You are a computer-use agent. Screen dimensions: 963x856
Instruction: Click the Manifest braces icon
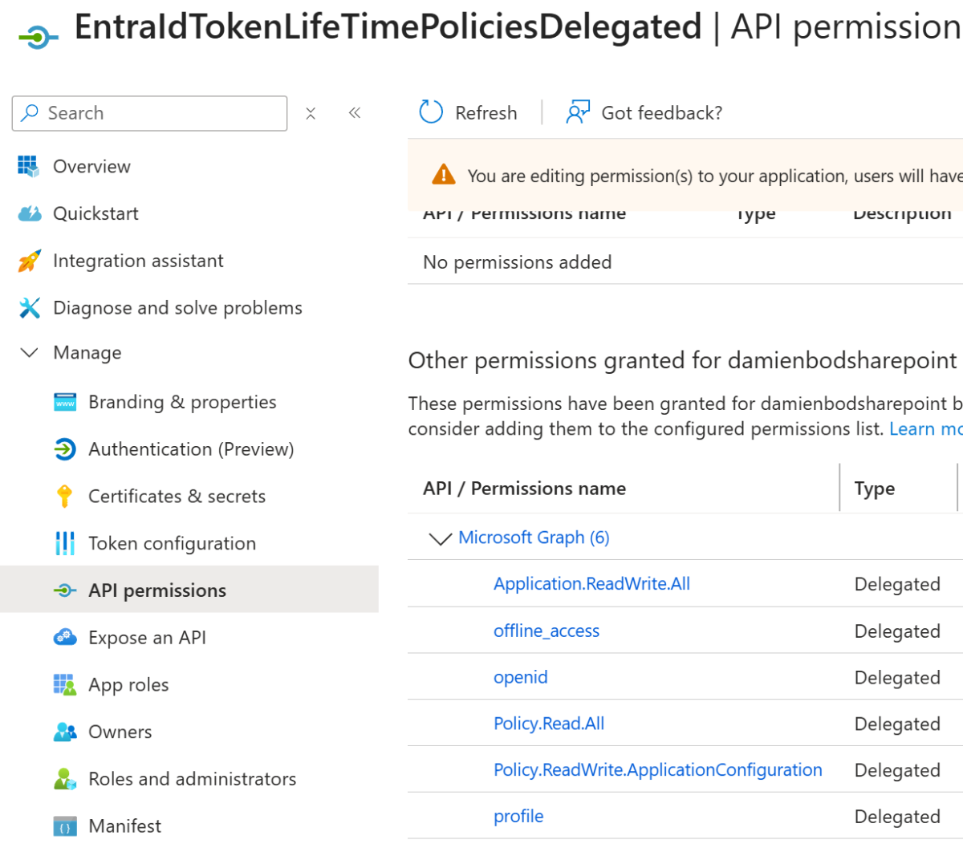click(65, 826)
